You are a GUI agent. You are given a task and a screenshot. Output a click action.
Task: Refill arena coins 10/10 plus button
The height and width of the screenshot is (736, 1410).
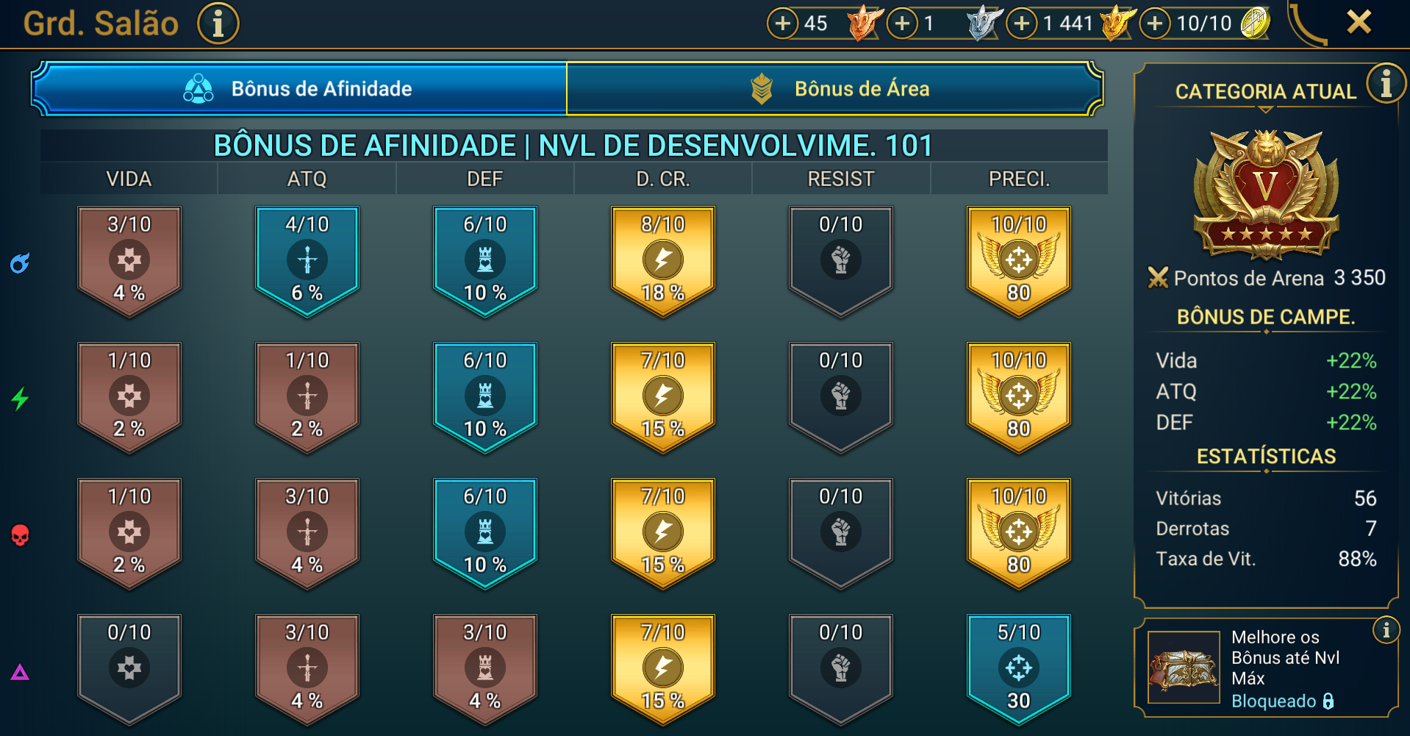[x=1155, y=24]
